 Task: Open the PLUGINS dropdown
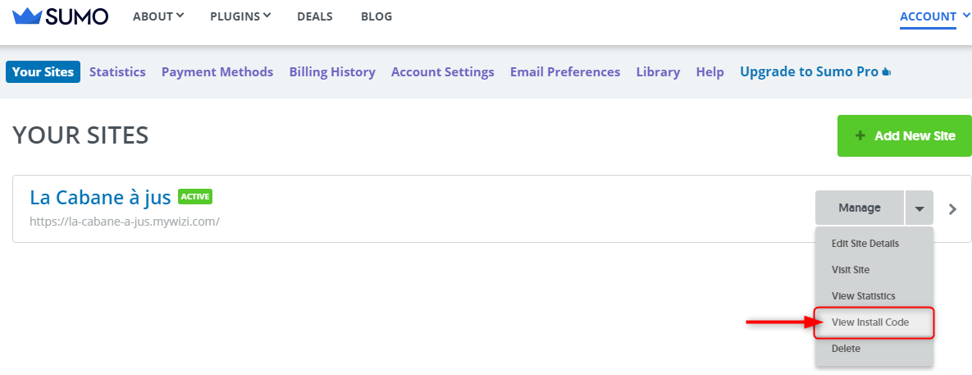tap(240, 16)
